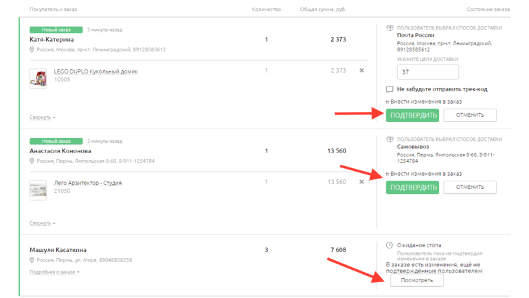529x298 pixels.
Task: Click the location pin beside Катя-Катерина's address
Action: click(32, 50)
